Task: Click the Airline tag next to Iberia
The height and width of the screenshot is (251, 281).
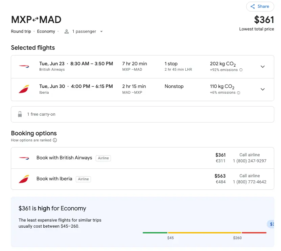Action: [83, 179]
